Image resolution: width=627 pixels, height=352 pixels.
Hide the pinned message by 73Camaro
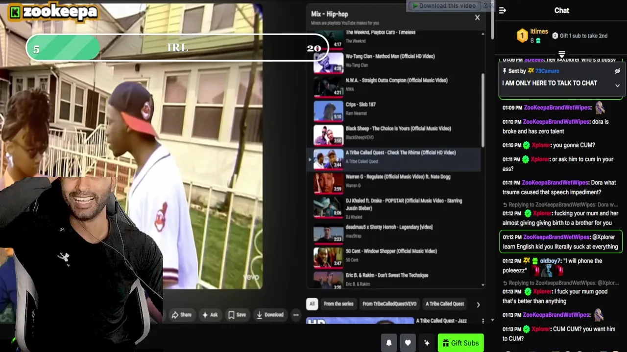[617, 71]
